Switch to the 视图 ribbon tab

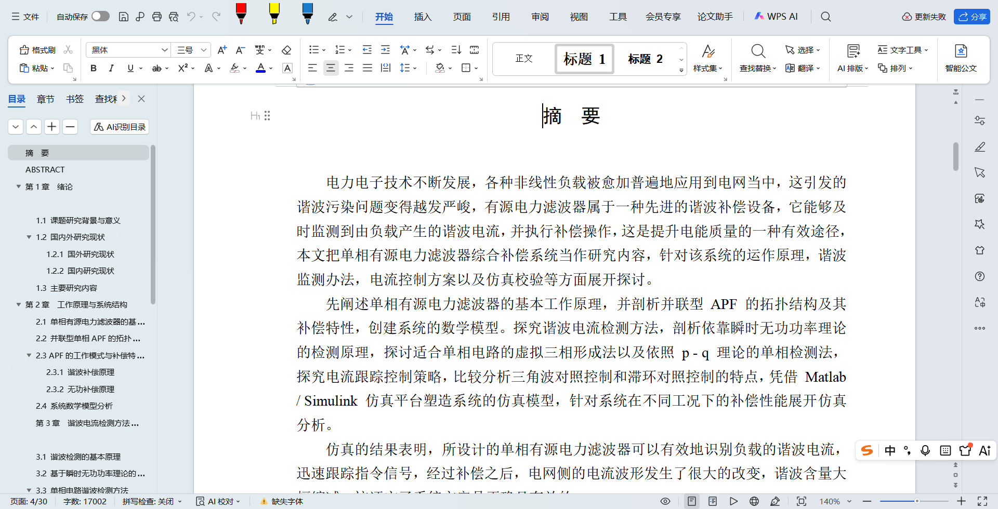point(579,17)
